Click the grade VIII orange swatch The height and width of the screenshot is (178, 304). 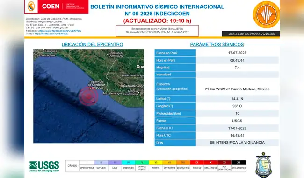(183, 163)
